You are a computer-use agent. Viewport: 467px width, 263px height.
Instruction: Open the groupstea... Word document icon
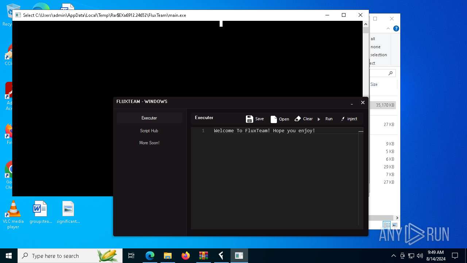40,212
